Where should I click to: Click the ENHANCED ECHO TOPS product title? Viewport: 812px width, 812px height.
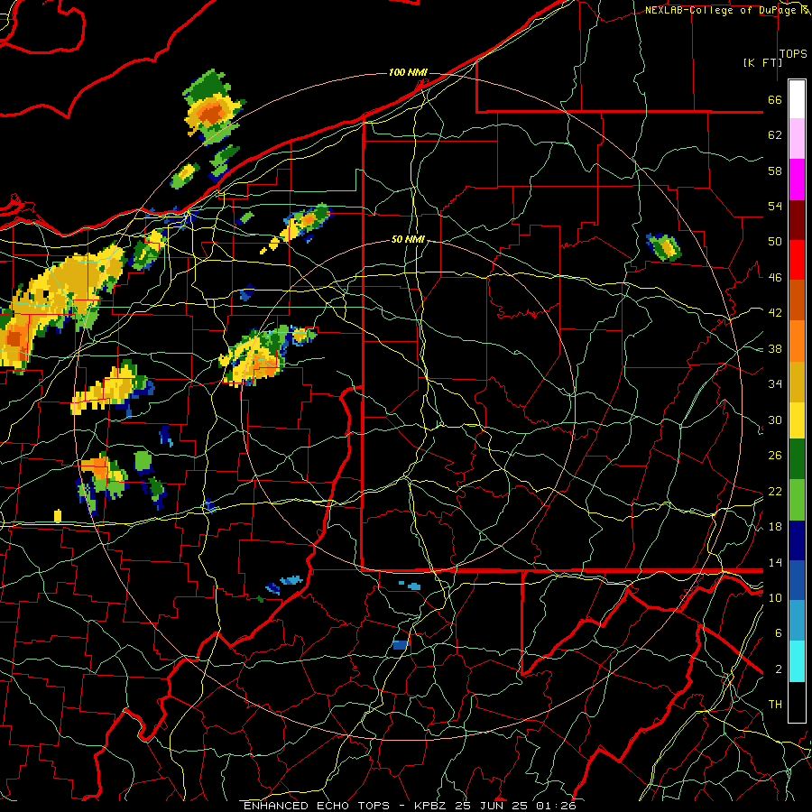coord(316,806)
